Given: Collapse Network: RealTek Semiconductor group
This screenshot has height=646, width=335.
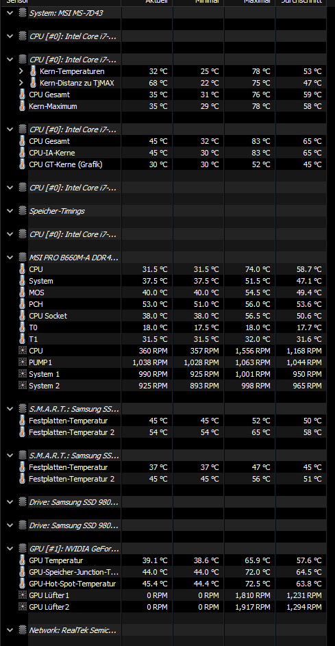Looking at the screenshot, I should (x=10, y=630).
